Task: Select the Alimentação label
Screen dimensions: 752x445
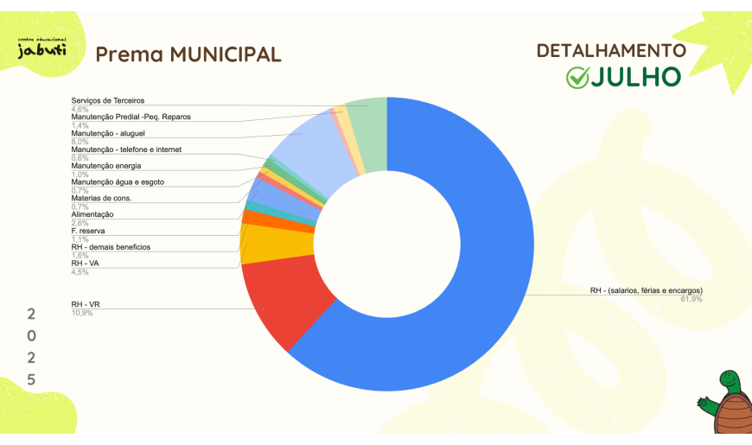Action: [x=92, y=214]
